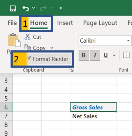Open the undo history dropdown arrow

(x=33, y=8)
